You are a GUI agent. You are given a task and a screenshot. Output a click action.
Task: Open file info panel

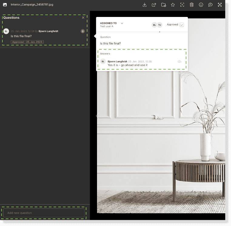click(201, 5)
